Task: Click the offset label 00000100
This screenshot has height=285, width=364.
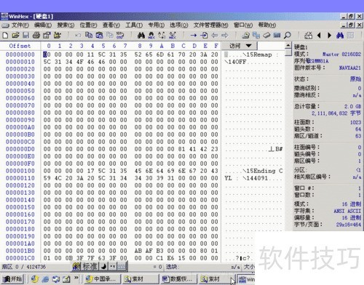Action: point(20,171)
